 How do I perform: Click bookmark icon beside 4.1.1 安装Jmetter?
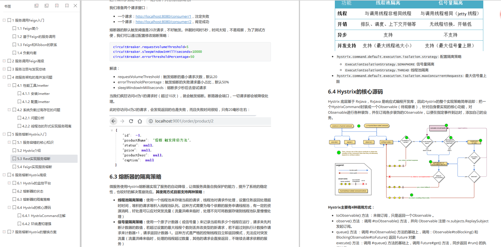click(x=19, y=93)
